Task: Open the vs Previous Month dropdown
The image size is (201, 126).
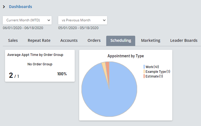Action: click(83, 20)
